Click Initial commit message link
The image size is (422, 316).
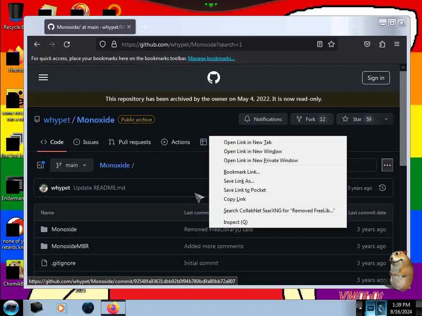(x=201, y=263)
